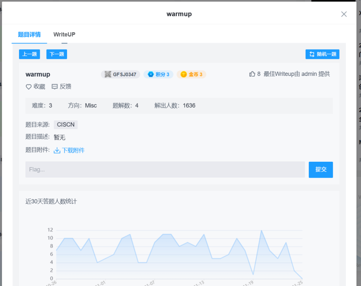The height and width of the screenshot is (286, 361).
Task: Close the warmup dialog with X
Action: pos(344,14)
